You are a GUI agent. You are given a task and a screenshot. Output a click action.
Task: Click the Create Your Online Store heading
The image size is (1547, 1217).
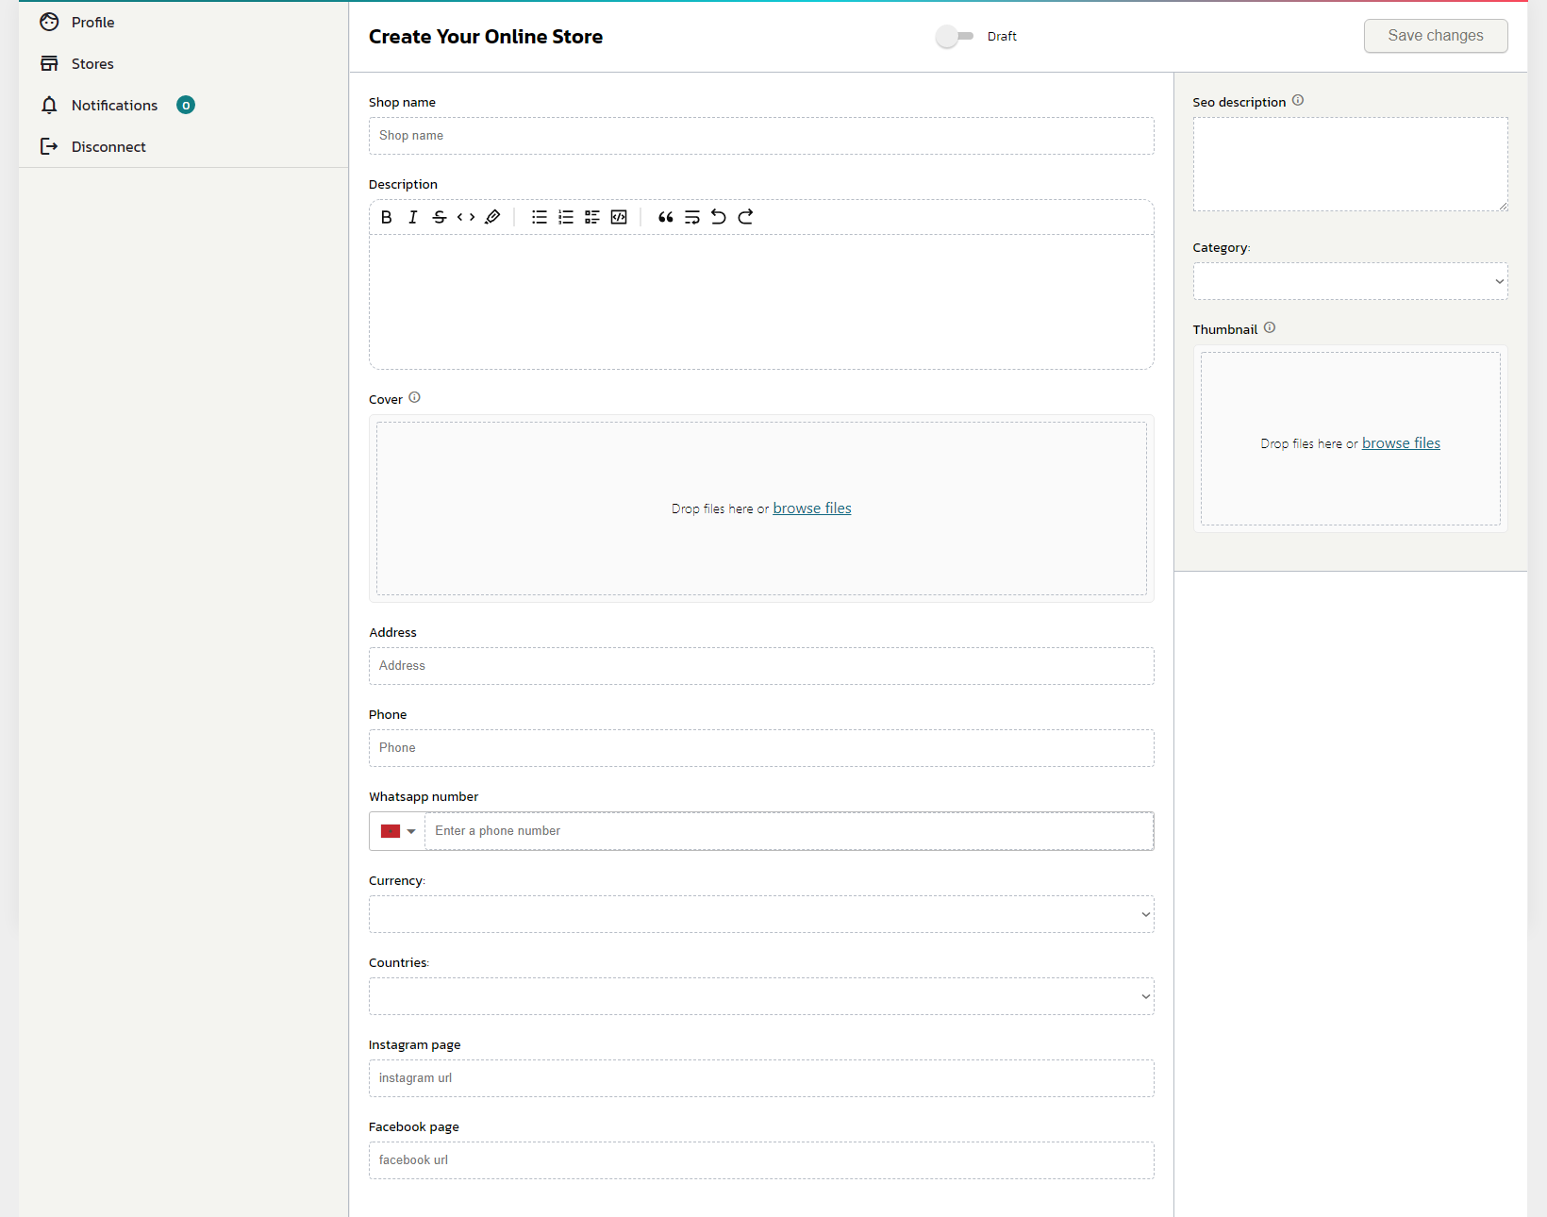pos(486,37)
